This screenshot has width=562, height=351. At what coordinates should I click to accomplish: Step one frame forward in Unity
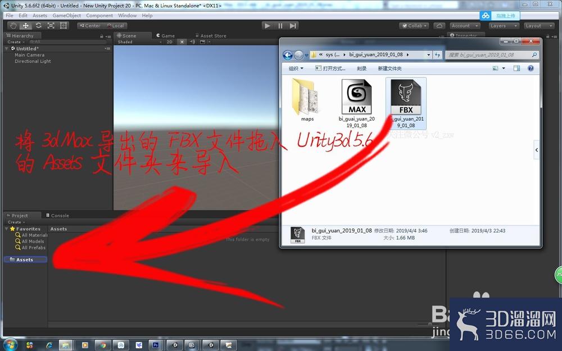(293, 26)
